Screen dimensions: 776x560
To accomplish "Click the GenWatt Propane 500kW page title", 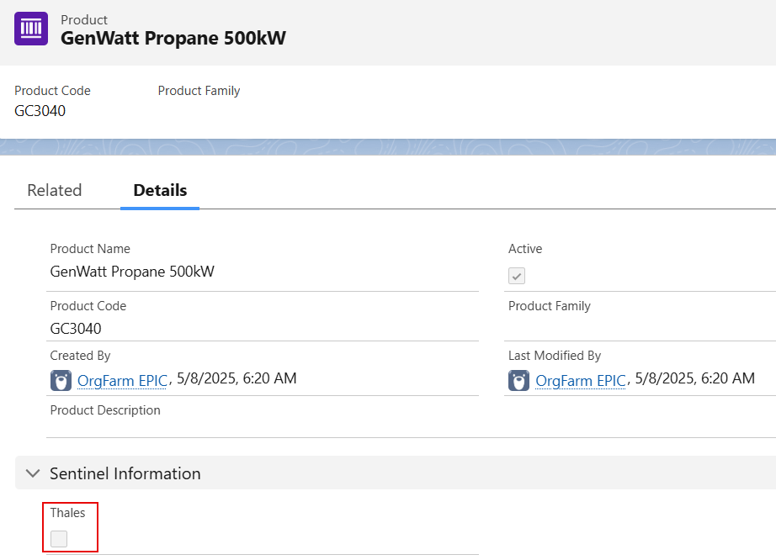I will point(173,39).
